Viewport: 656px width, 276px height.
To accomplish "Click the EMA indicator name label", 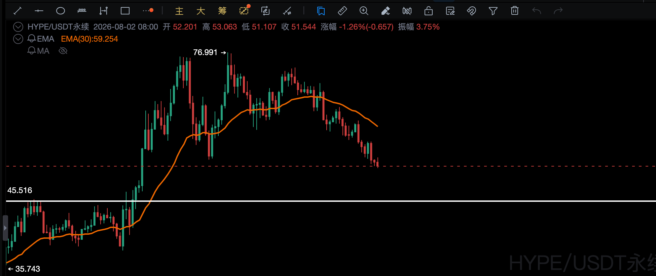I will pyautogui.click(x=45, y=39).
